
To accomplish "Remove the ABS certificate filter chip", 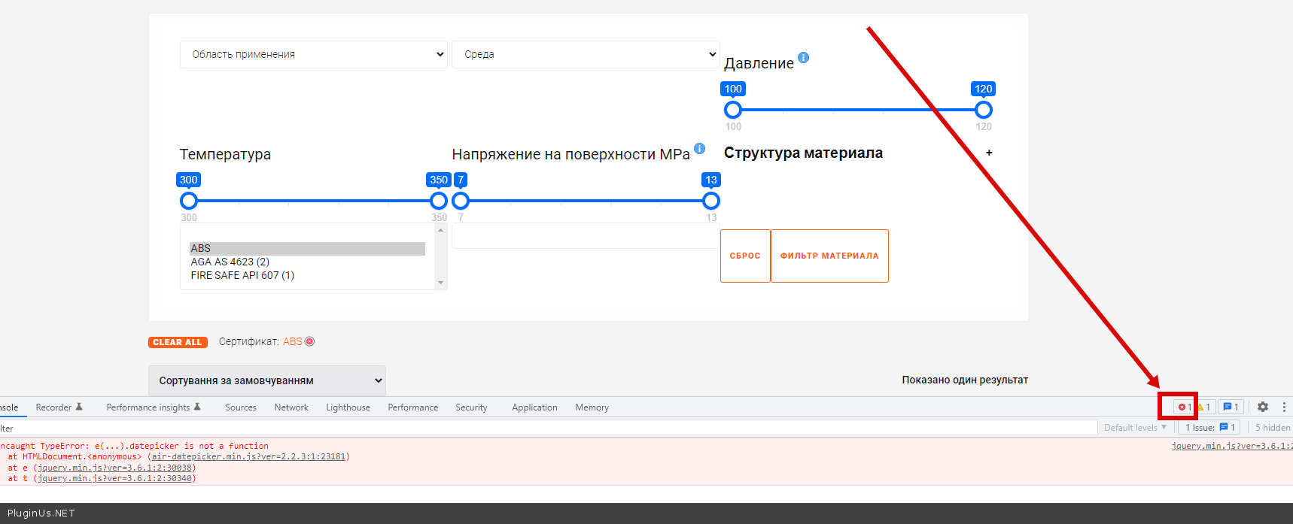I will [x=309, y=341].
